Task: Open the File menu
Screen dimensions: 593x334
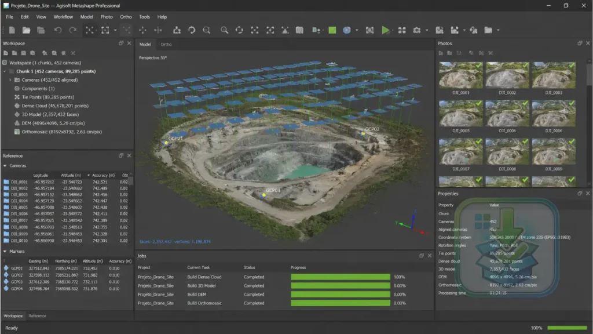Action: [9, 17]
